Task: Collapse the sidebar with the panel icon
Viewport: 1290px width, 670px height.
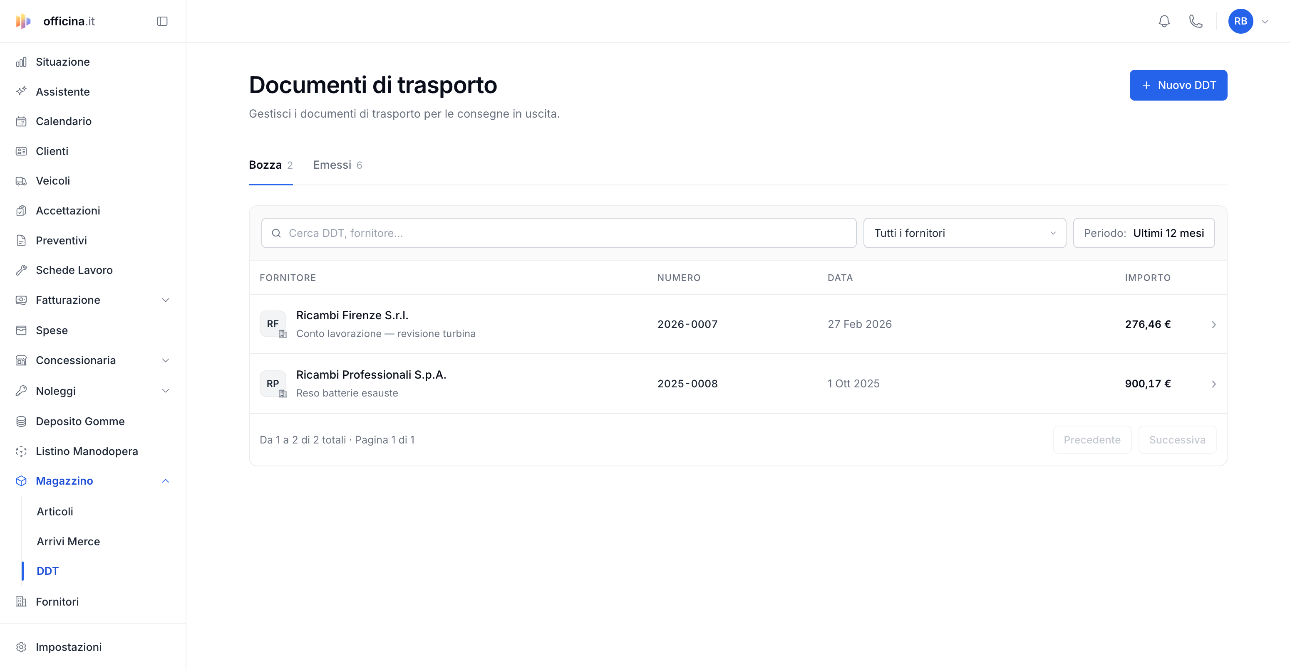Action: click(162, 21)
